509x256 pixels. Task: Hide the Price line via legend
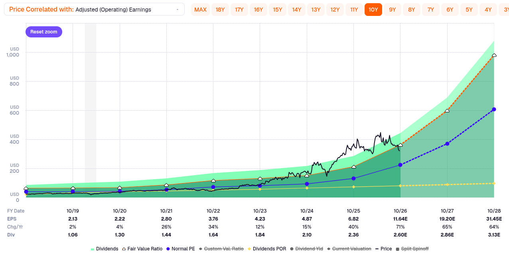coord(383,249)
